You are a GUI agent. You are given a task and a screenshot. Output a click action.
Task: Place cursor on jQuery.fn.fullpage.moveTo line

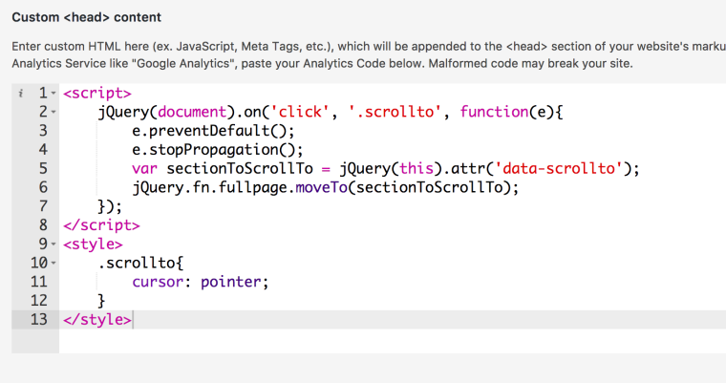325,188
